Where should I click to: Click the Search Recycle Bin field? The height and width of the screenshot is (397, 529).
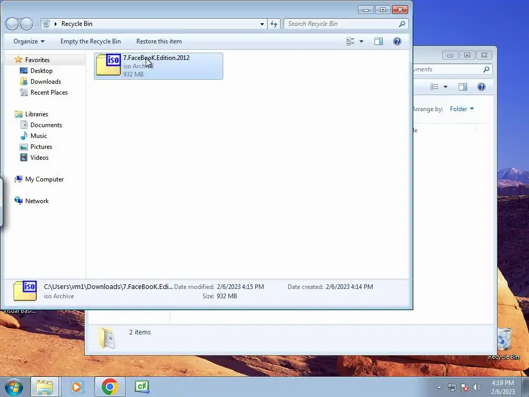pyautogui.click(x=341, y=24)
